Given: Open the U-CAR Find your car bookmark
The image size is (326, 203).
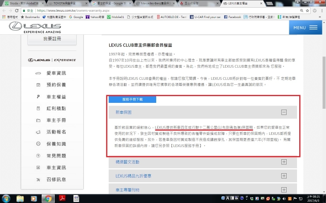Looking at the screenshot, I should tap(206, 17).
